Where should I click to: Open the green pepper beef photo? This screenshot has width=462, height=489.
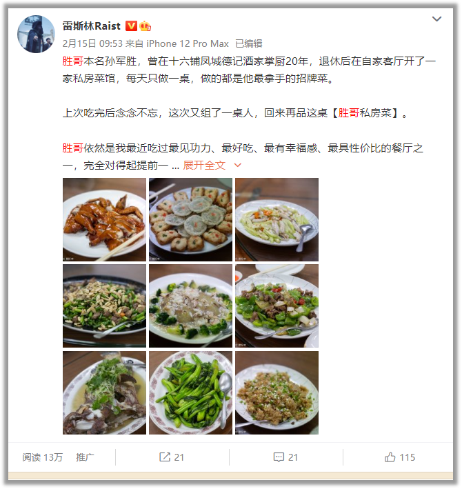(277, 306)
